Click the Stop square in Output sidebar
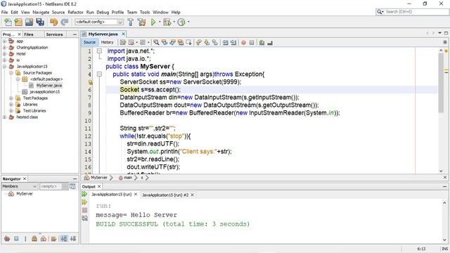 [x=84, y=210]
